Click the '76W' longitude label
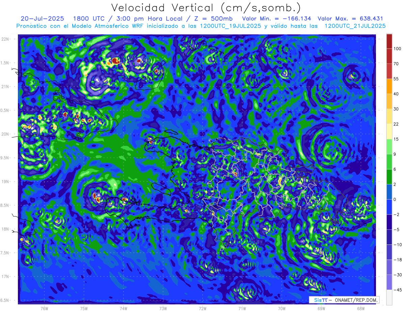The width and height of the screenshot is (405, 313). (x=44, y=309)
